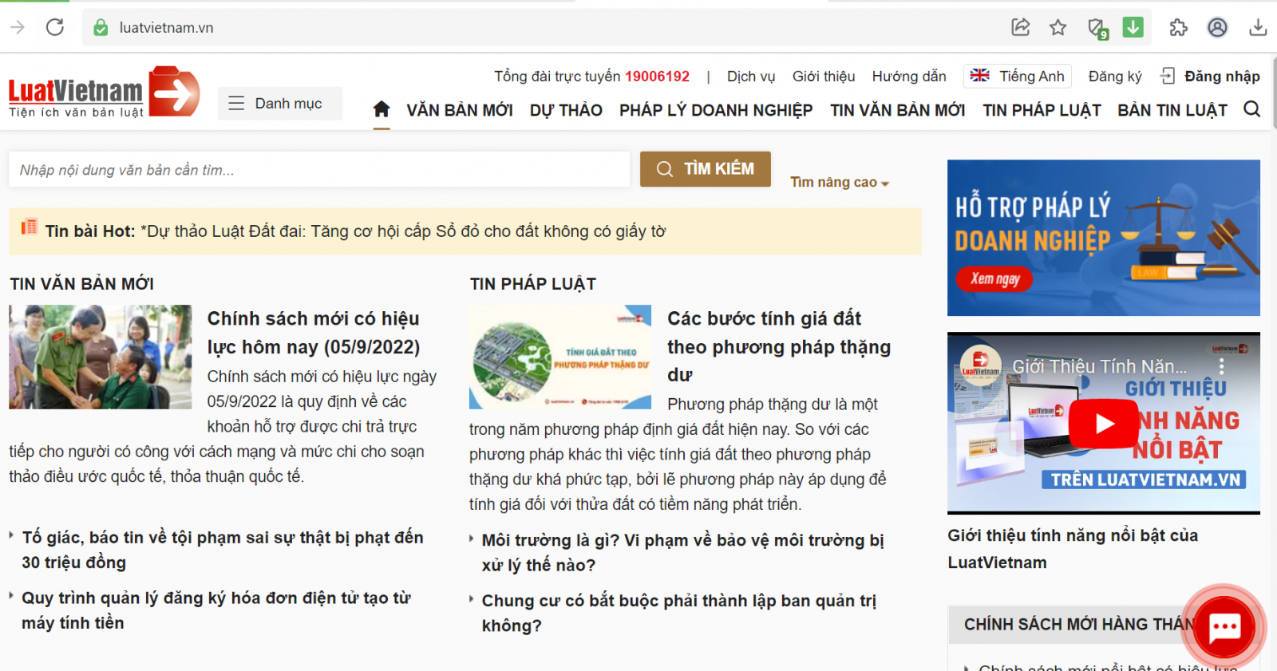Image resolution: width=1277 pixels, height=671 pixels.
Task: Open the VĂN BẢN MỚI menu
Action: pos(459,110)
